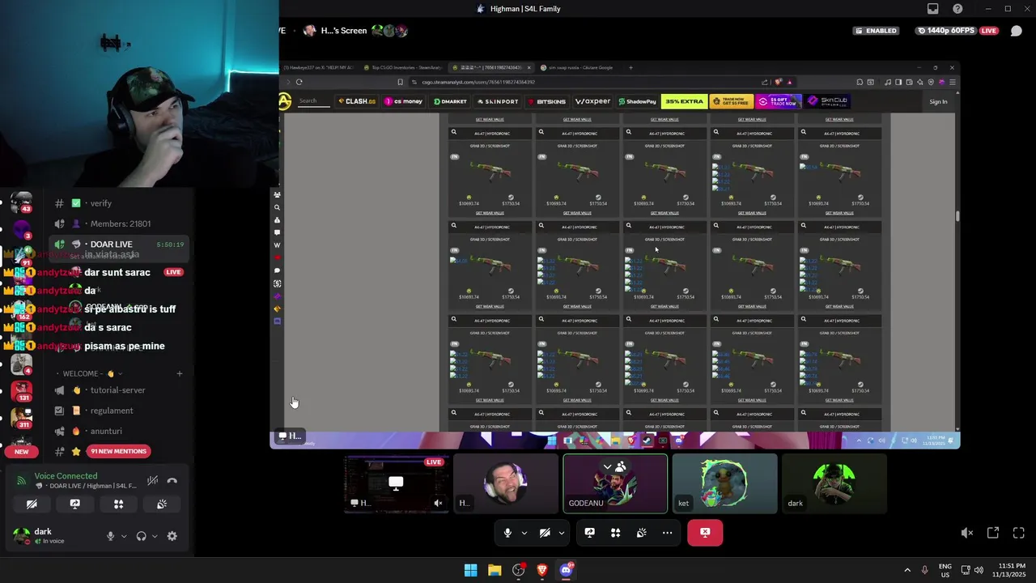Start an activity from call control bar

(x=615, y=533)
